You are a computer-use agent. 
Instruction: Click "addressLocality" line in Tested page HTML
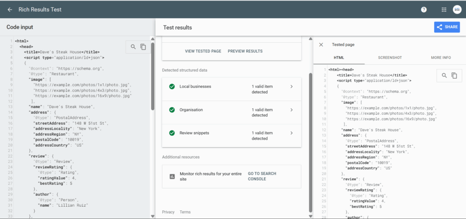click(x=377, y=152)
